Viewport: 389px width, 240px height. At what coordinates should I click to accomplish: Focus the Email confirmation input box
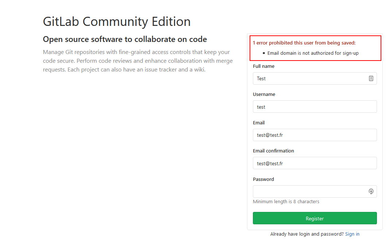pyautogui.click(x=315, y=163)
